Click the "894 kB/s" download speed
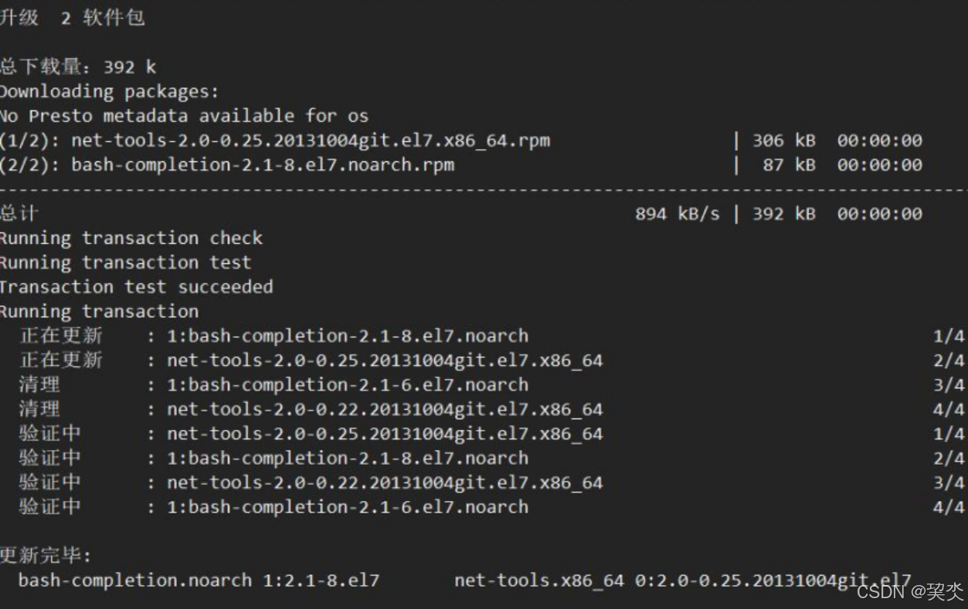Image resolution: width=968 pixels, height=609 pixels. click(x=677, y=214)
